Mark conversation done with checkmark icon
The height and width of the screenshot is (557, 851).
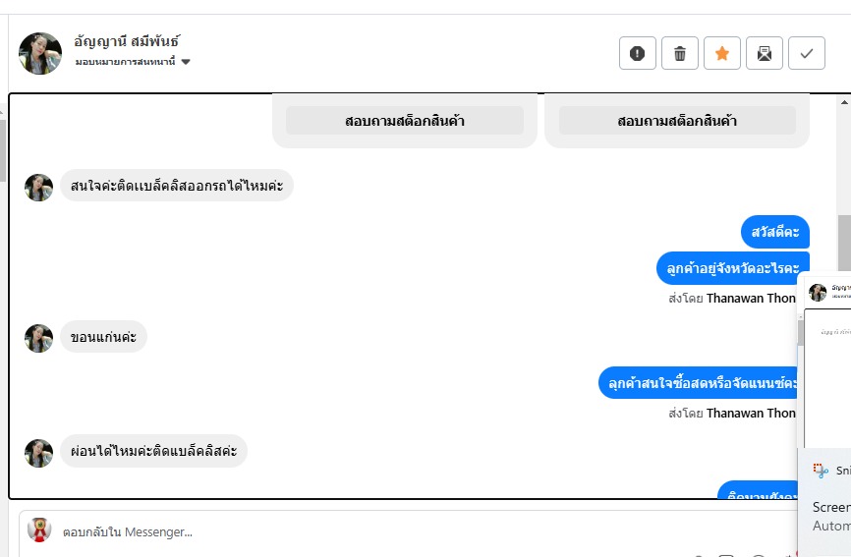[807, 54]
